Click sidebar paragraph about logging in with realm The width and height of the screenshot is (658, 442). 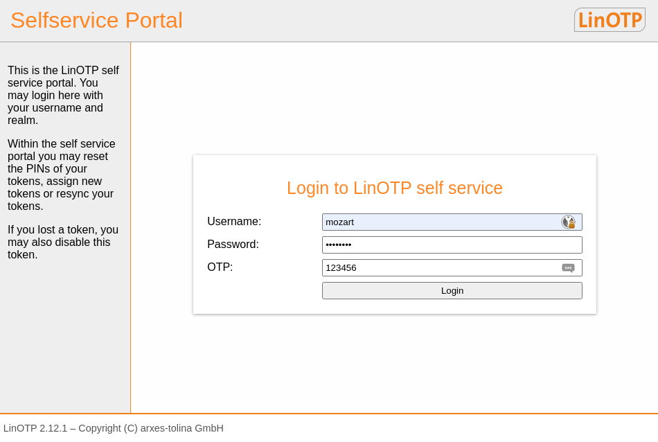(63, 96)
